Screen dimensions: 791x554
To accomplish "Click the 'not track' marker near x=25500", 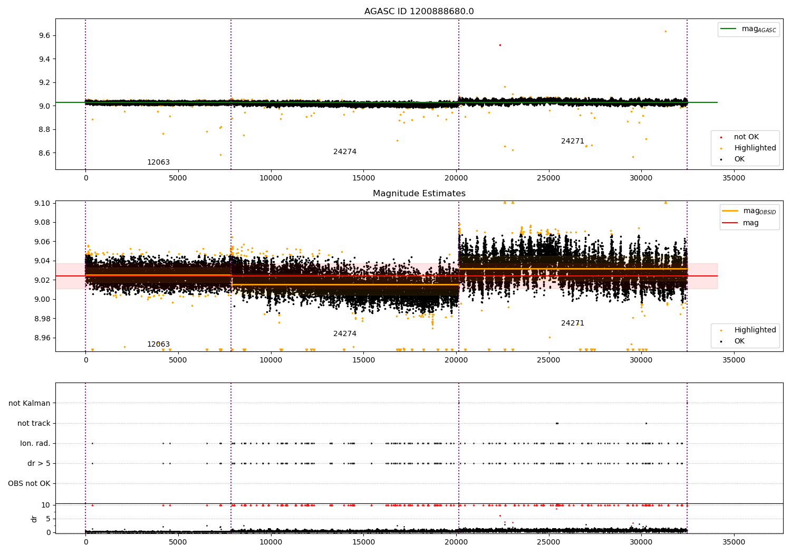I will coord(557,423).
